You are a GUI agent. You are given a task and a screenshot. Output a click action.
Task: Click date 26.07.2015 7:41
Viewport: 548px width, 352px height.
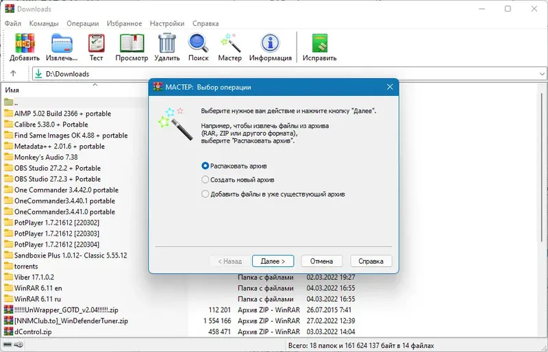pyautogui.click(x=329, y=310)
